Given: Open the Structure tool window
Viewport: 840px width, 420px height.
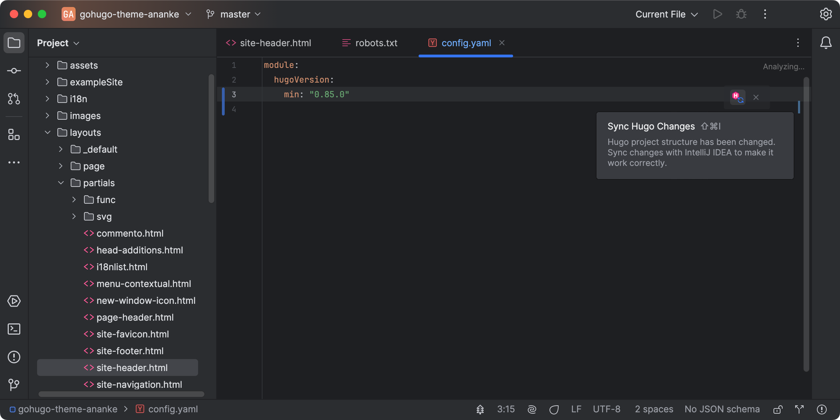Looking at the screenshot, I should coord(14,134).
